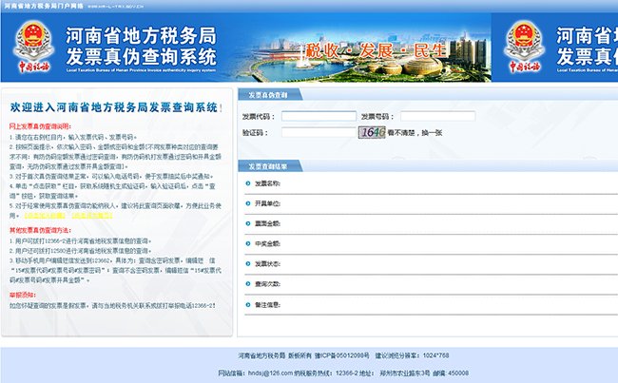Select the 发票查询结果 section tab
618x383 pixels.
tap(268, 166)
